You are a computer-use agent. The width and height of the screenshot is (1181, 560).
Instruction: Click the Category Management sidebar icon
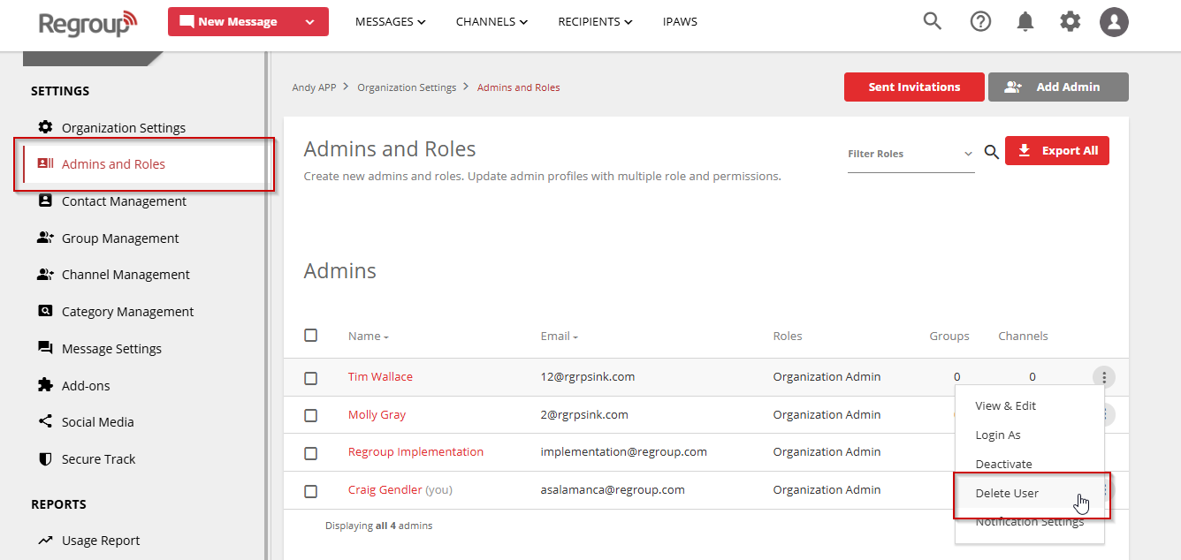click(45, 311)
